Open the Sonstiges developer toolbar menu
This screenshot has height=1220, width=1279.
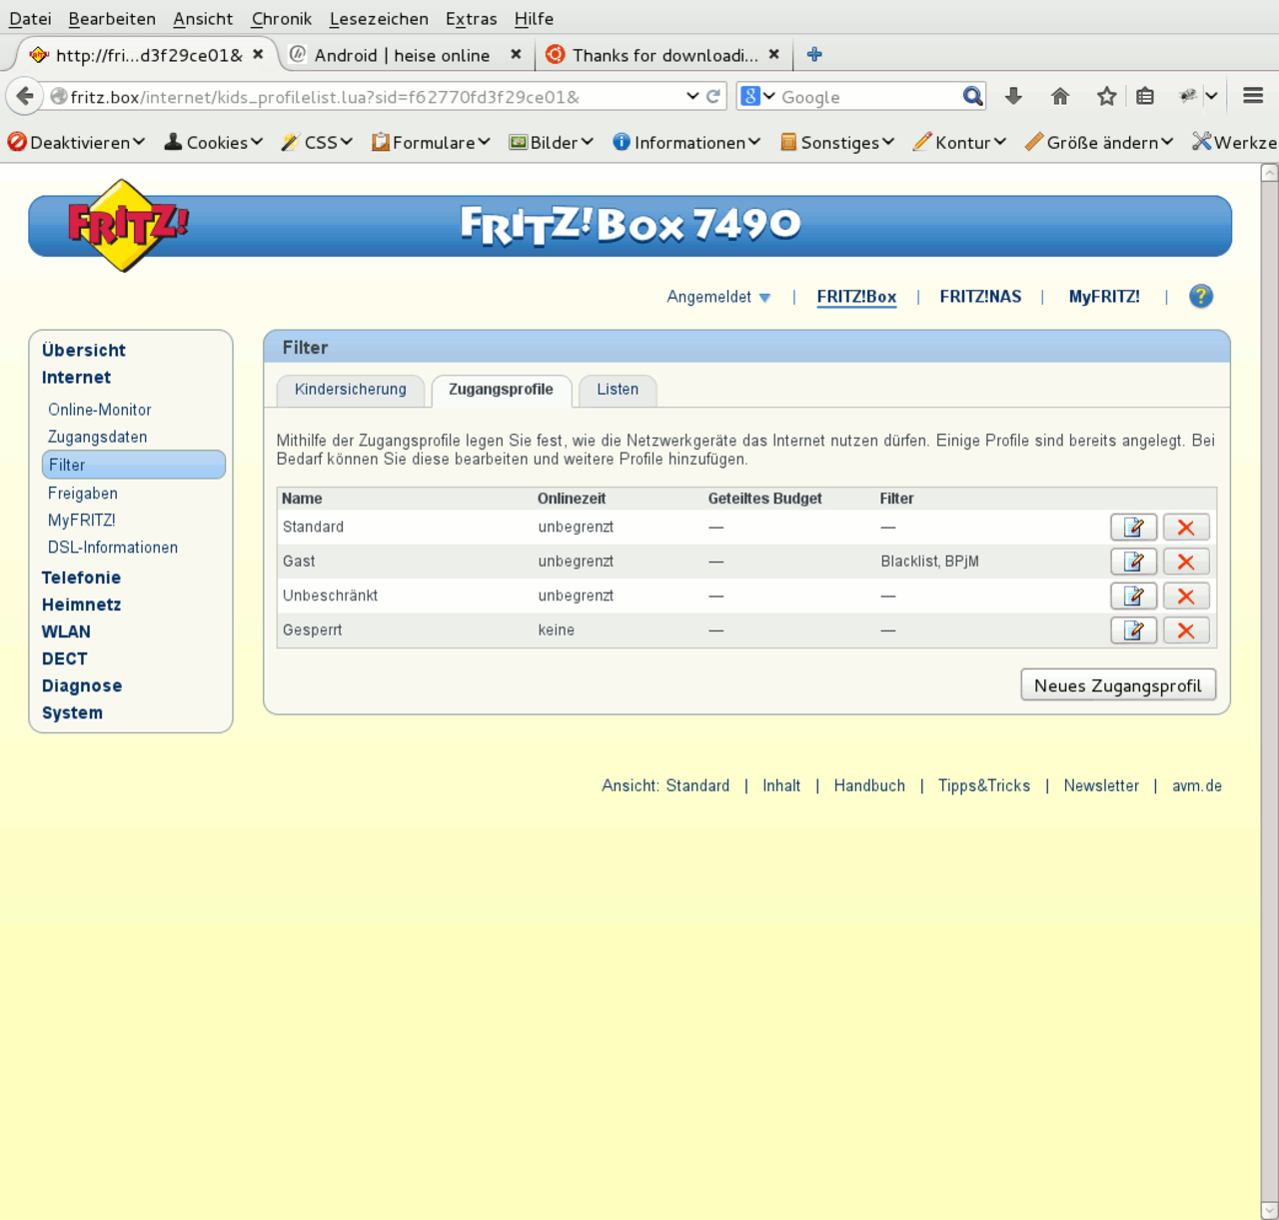[x=837, y=142]
